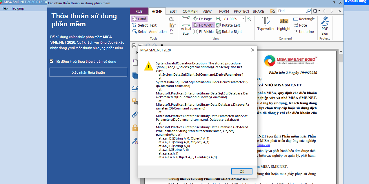This screenshot has width=369, height=184.
Task: Open the Pages thumbnail side panel
Action: tap(134, 75)
